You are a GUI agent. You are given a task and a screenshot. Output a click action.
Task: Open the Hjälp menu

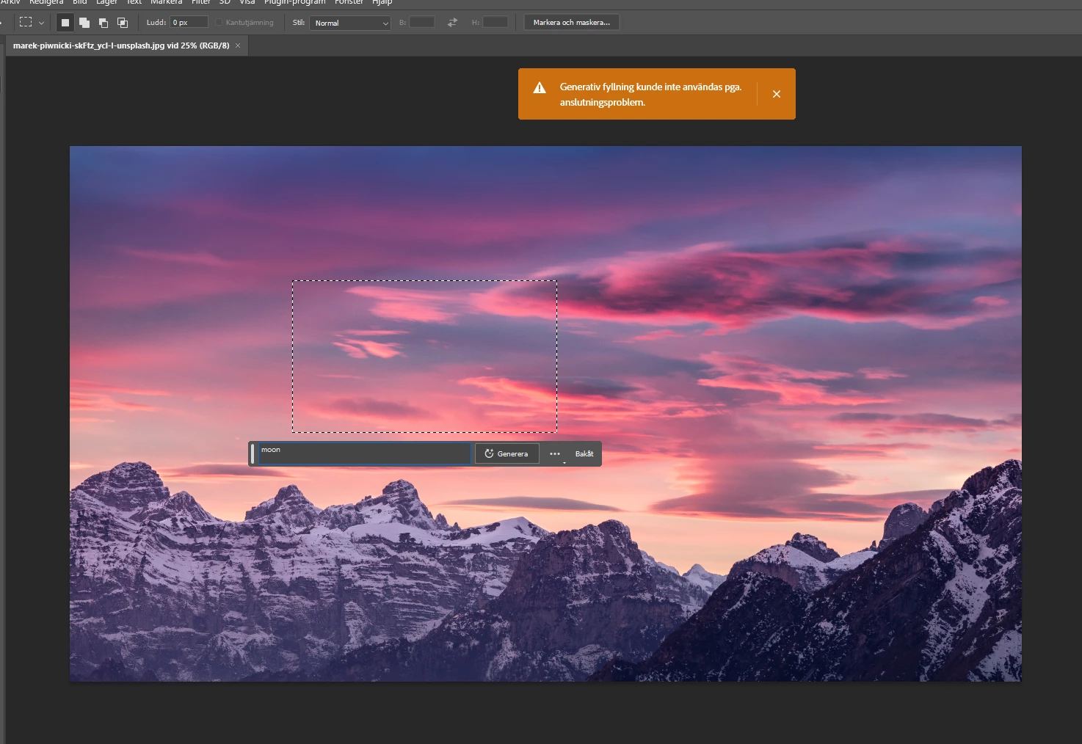point(382,2)
